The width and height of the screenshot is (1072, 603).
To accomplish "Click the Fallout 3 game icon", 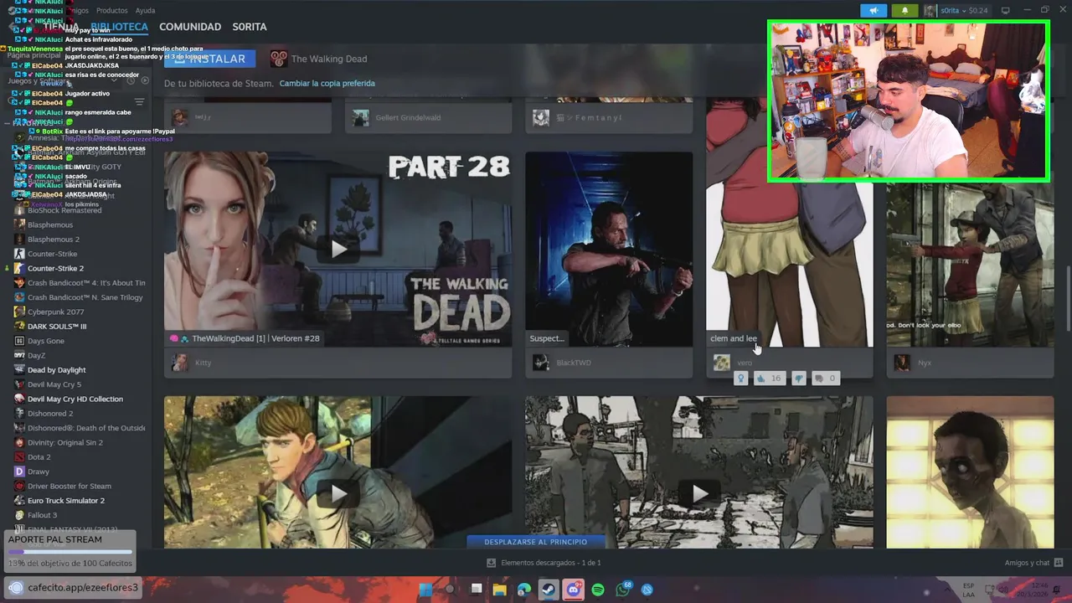I will pyautogui.click(x=19, y=515).
